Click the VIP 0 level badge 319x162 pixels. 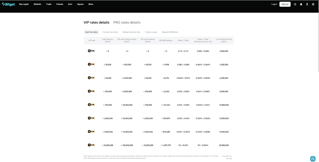(x=91, y=51)
